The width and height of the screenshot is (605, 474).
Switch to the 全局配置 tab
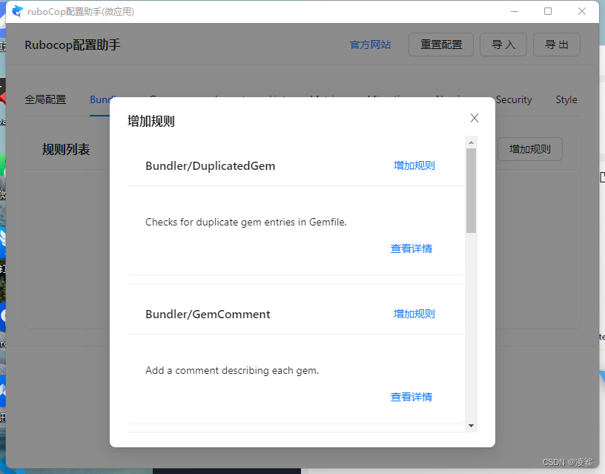(x=46, y=99)
